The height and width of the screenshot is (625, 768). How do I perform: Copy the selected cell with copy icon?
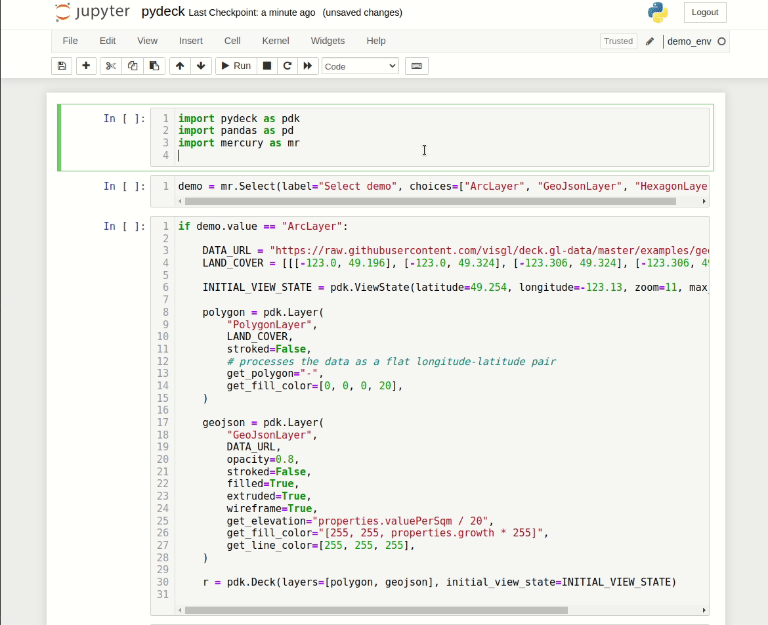coord(132,66)
